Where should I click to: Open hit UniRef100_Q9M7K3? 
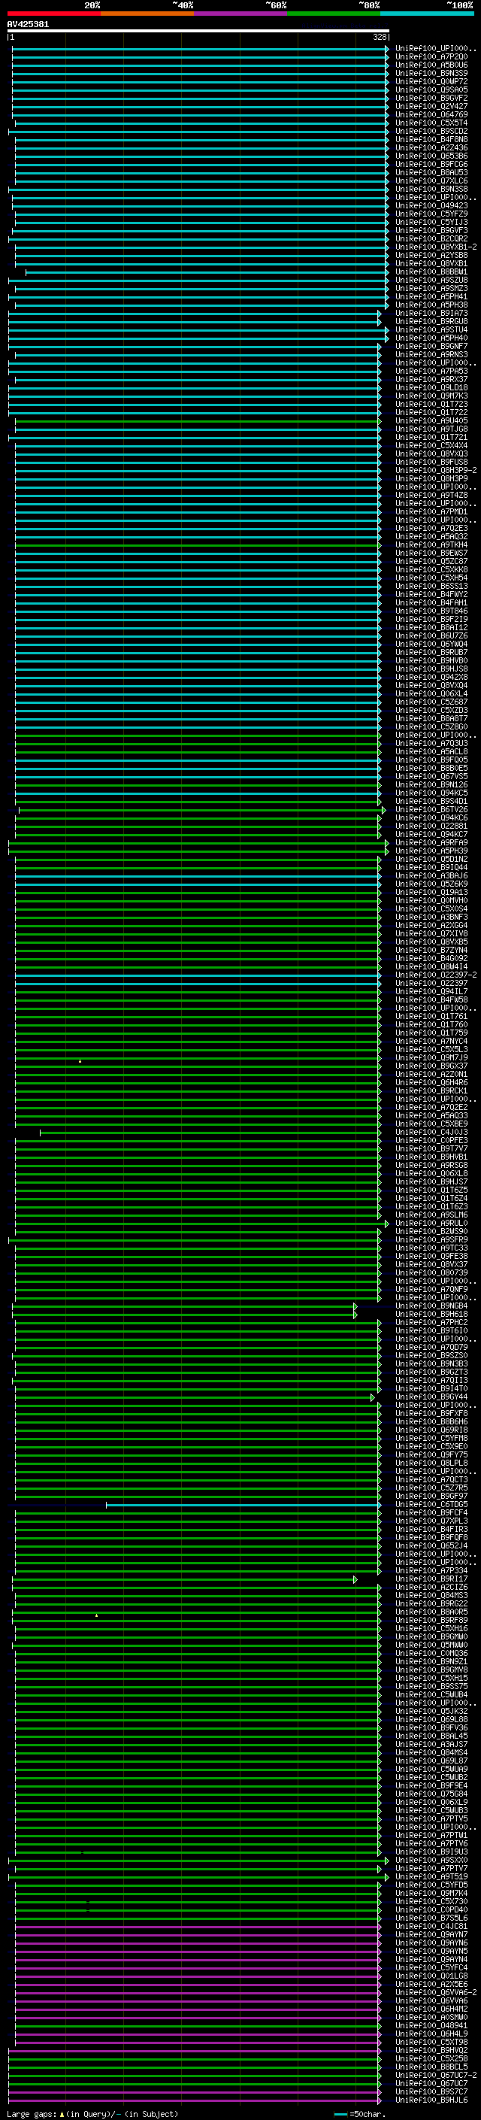pos(431,396)
